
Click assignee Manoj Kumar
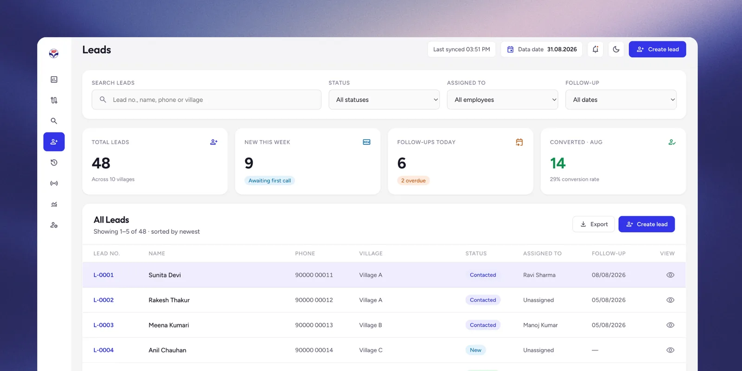[x=540, y=325]
